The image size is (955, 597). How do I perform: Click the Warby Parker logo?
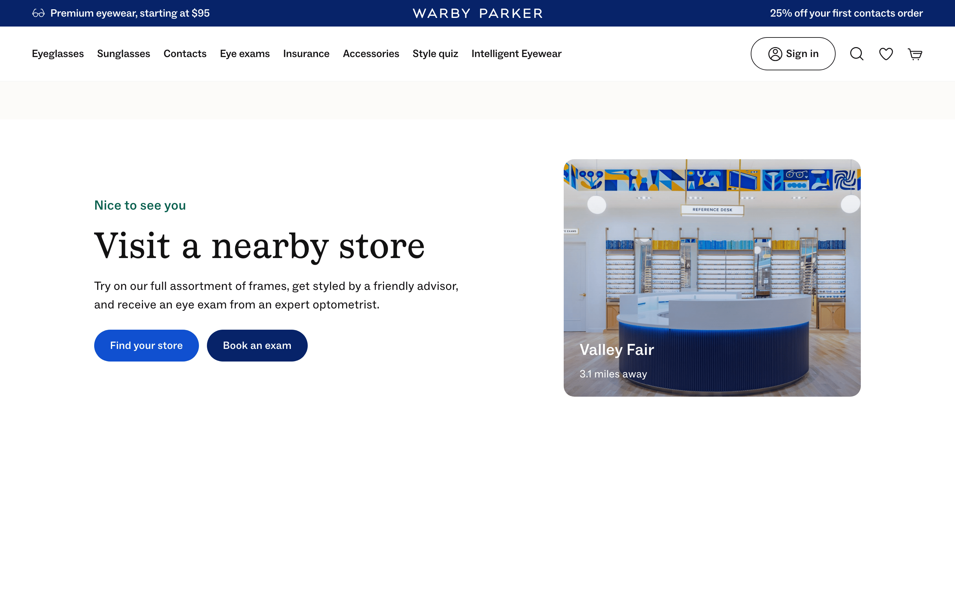click(x=477, y=13)
